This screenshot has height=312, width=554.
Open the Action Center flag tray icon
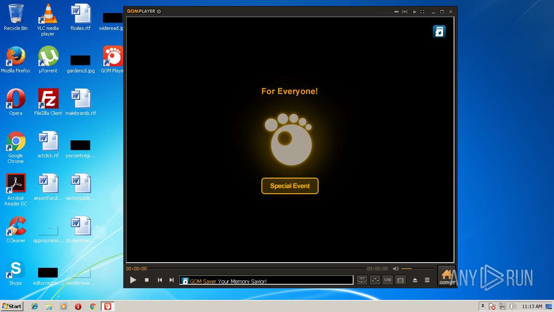(x=492, y=306)
